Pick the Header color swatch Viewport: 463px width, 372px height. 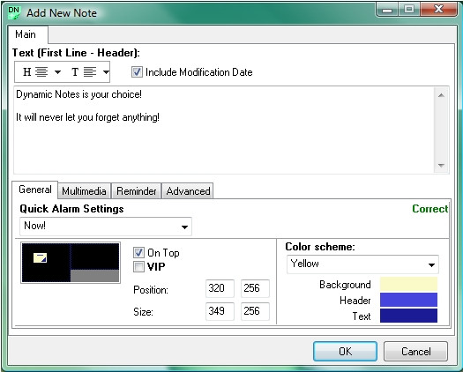(x=408, y=300)
